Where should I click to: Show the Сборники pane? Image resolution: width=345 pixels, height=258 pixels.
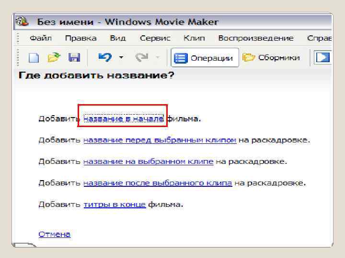pyautogui.click(x=271, y=58)
